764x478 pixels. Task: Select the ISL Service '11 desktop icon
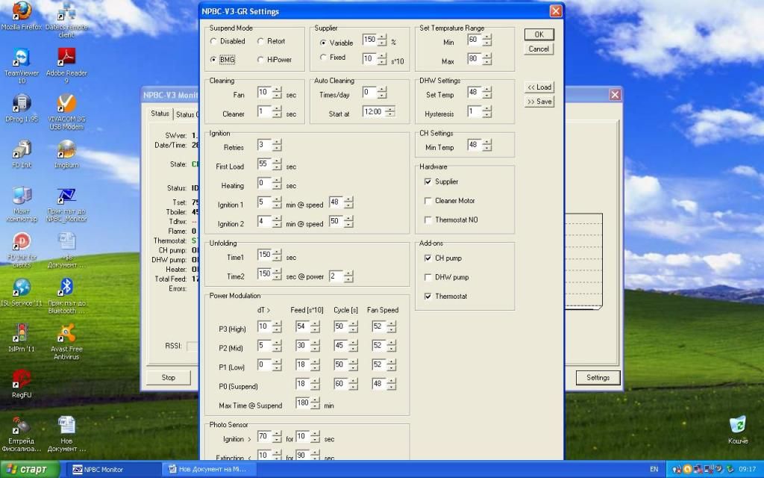[22, 292]
